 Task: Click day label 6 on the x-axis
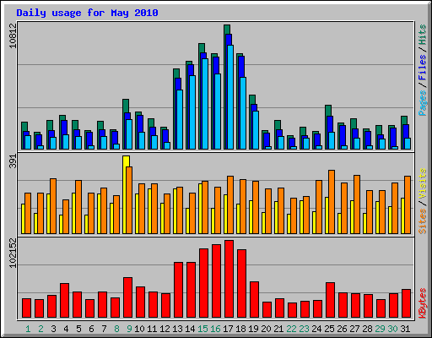[x=91, y=329]
